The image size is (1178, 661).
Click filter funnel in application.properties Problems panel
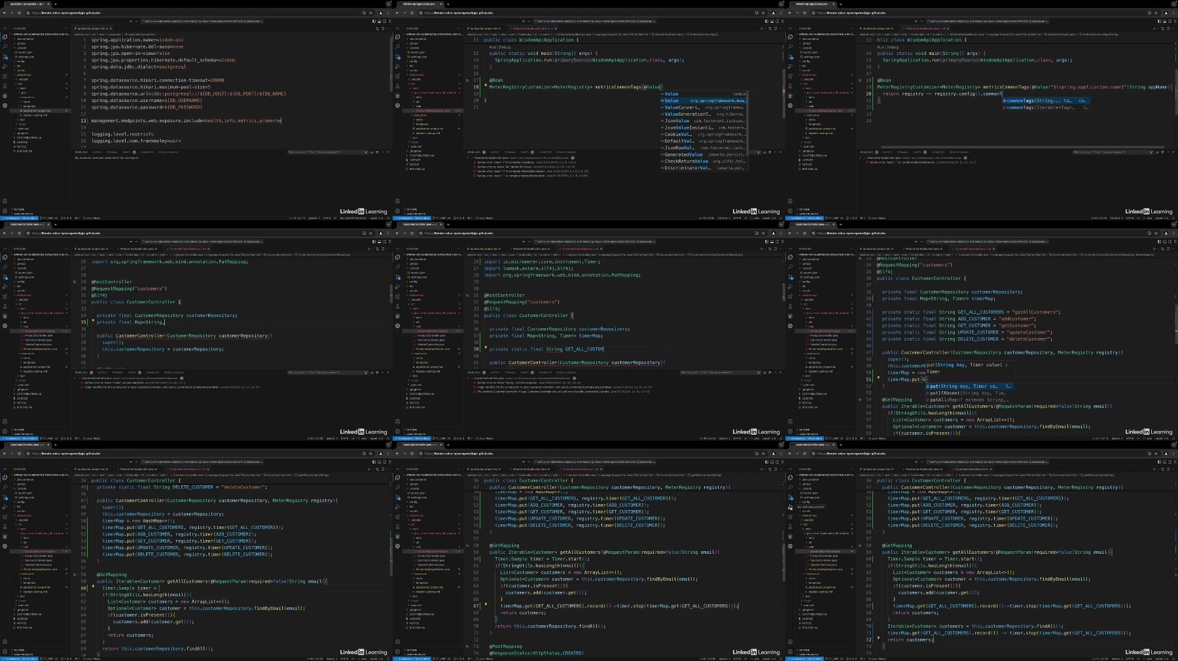366,152
